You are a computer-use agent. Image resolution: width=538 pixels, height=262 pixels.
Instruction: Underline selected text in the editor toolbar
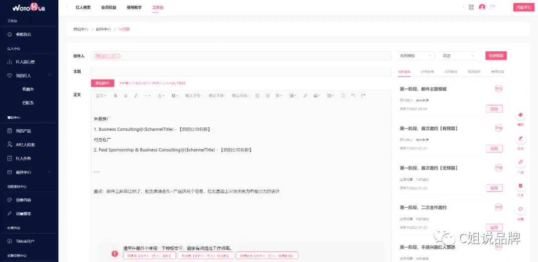click(126, 96)
